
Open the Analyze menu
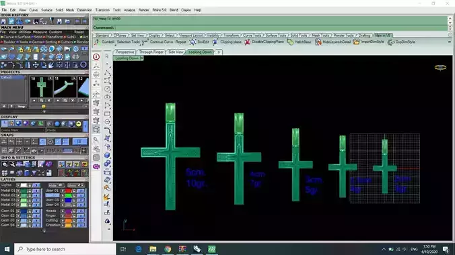(129, 10)
